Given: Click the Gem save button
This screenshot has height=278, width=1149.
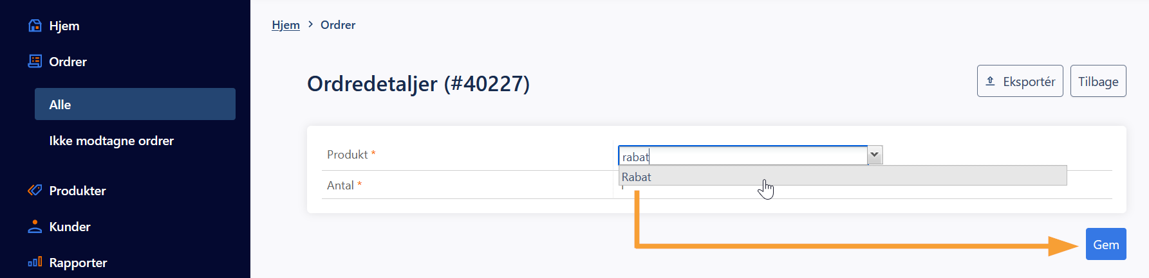Looking at the screenshot, I should 1106,244.
